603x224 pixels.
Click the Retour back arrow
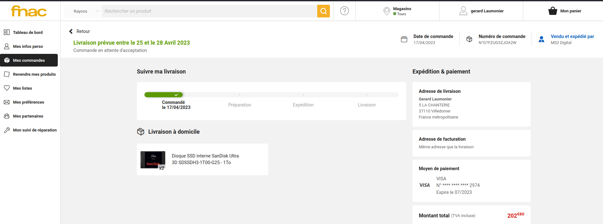click(x=71, y=31)
